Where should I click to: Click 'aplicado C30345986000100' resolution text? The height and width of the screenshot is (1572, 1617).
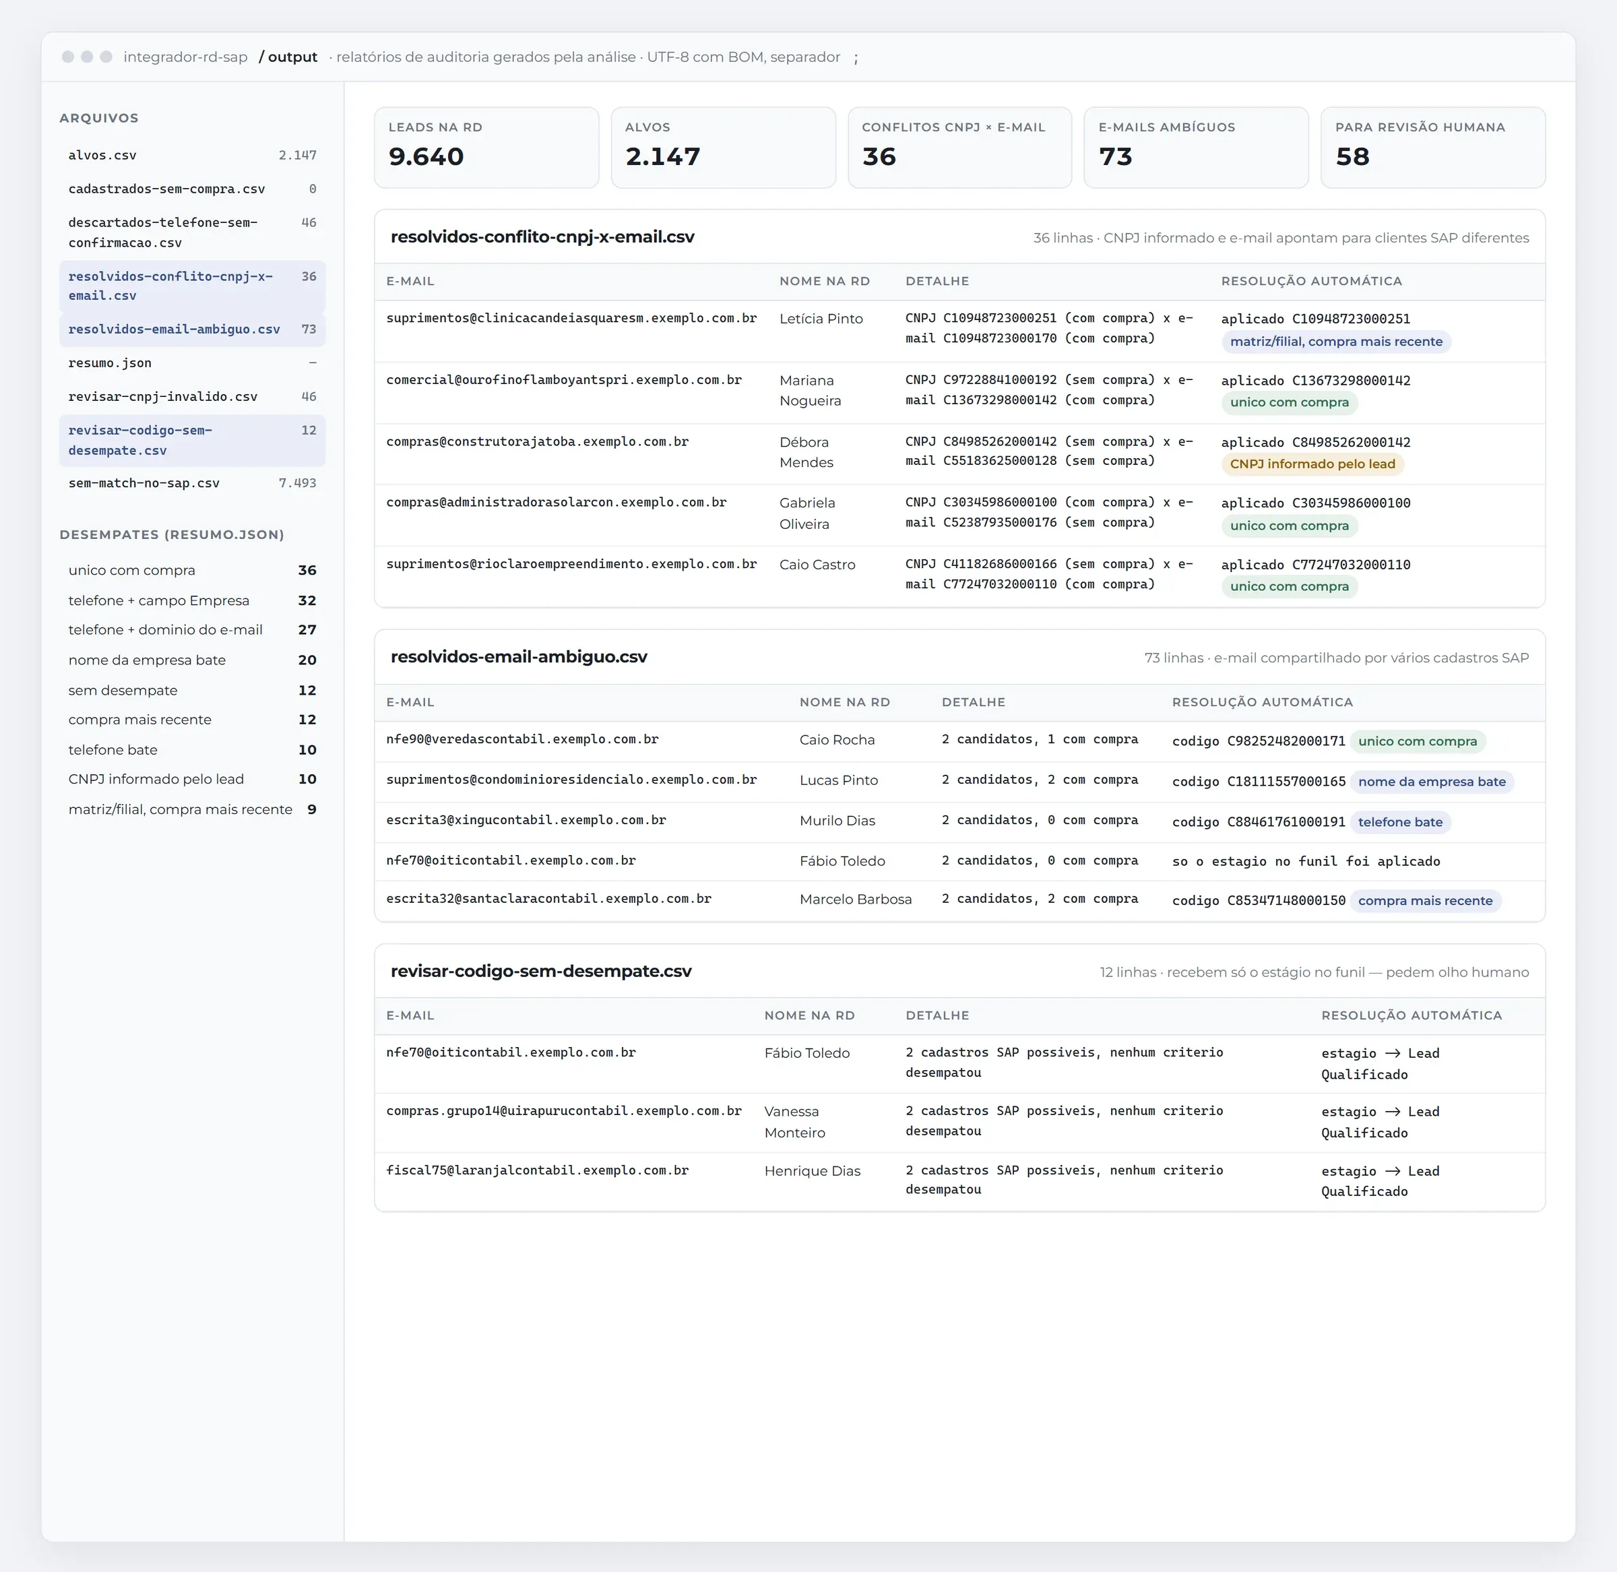point(1316,503)
